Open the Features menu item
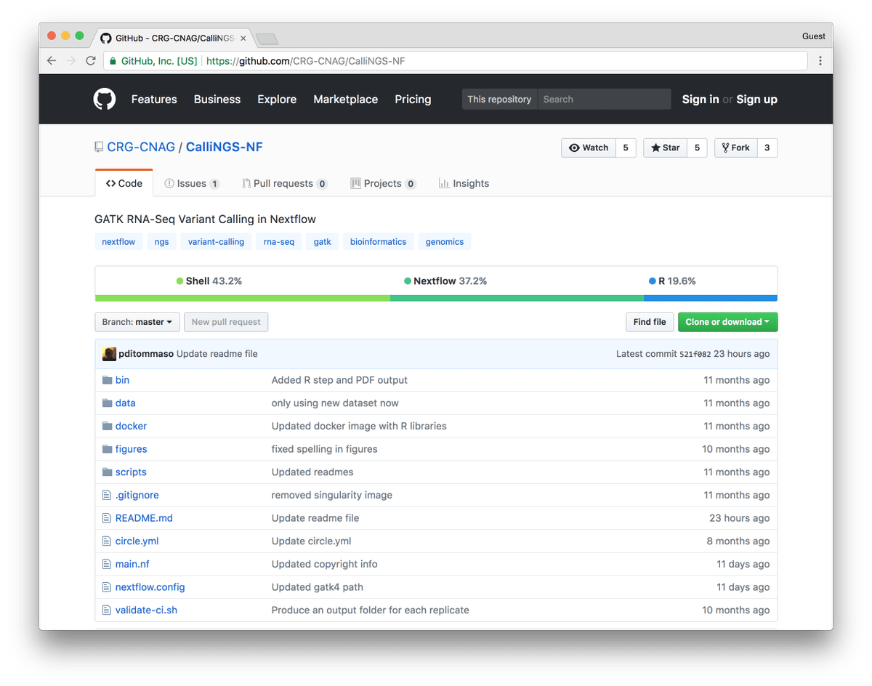 pos(154,99)
